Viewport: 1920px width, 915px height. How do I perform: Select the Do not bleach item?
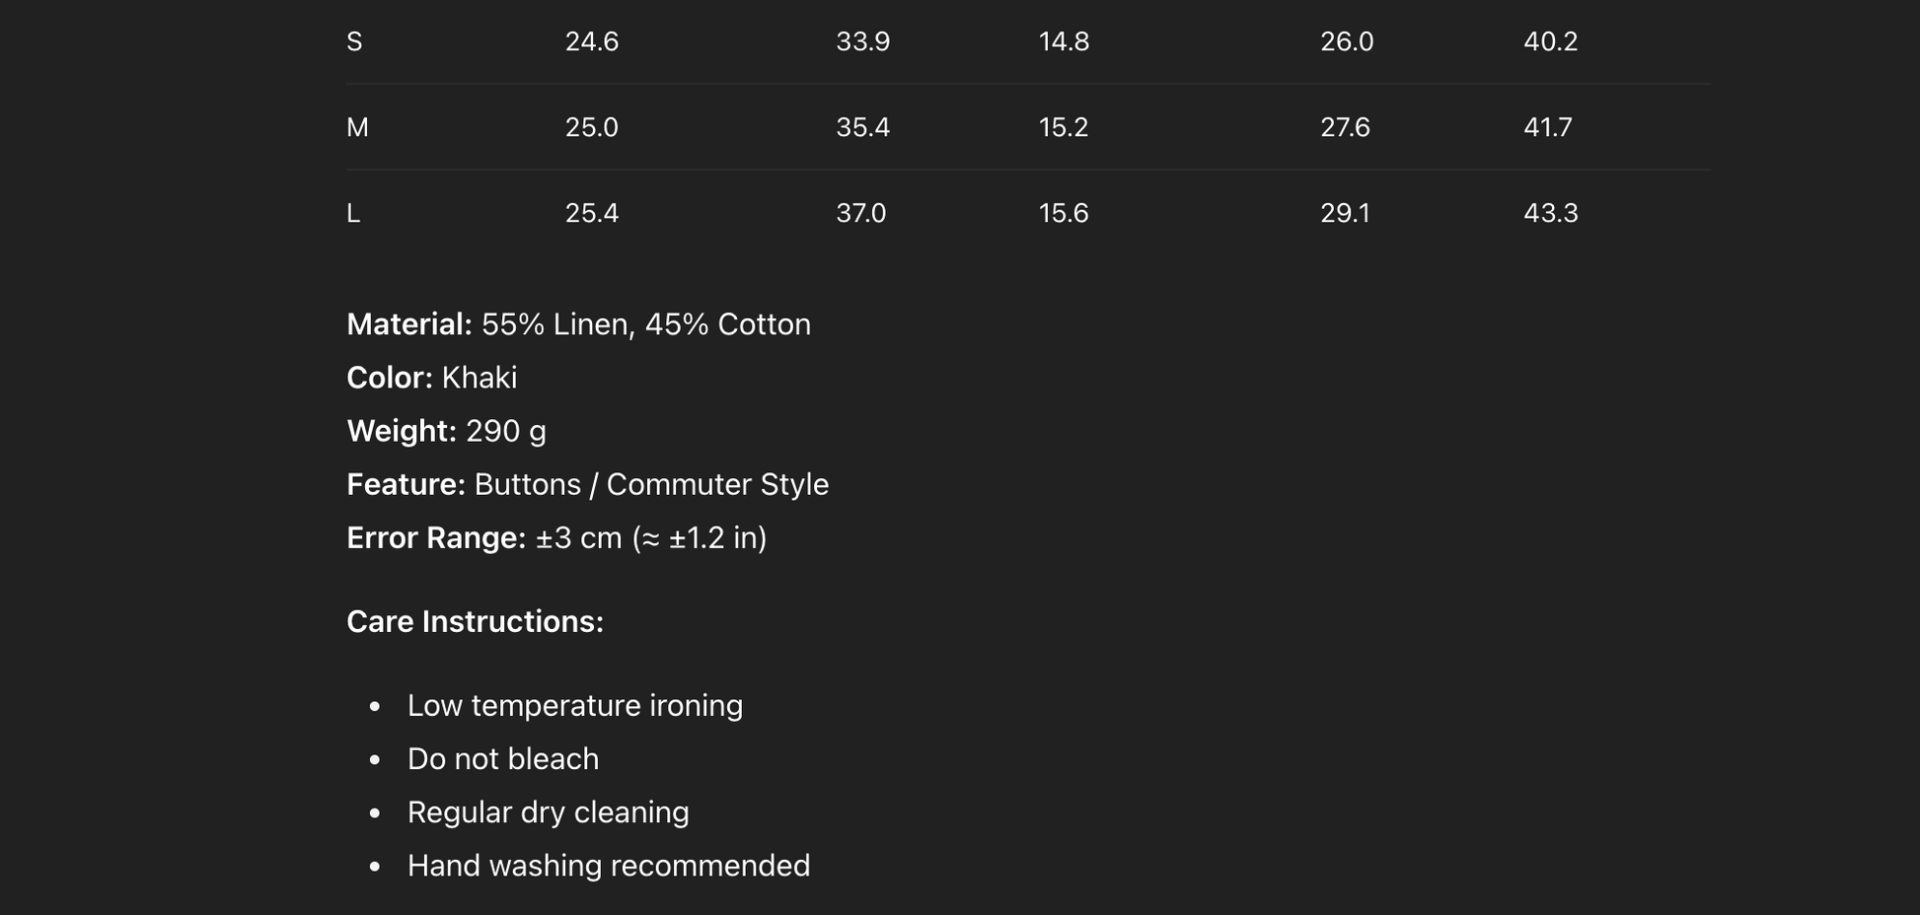pos(503,759)
